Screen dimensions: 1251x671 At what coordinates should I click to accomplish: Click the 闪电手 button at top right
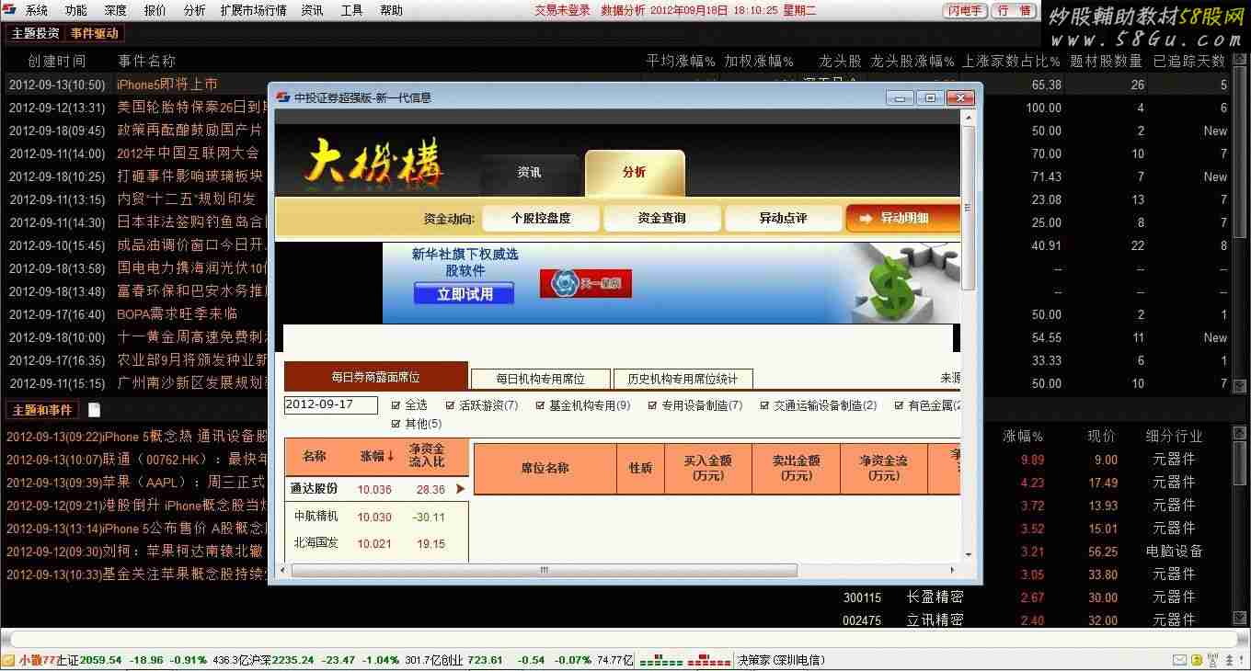pyautogui.click(x=965, y=11)
